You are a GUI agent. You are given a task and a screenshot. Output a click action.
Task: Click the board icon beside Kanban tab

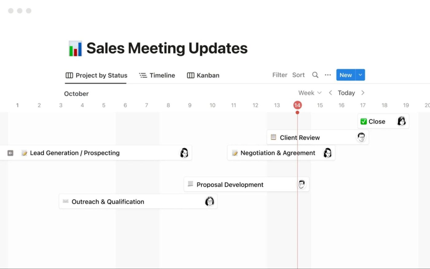pos(191,75)
